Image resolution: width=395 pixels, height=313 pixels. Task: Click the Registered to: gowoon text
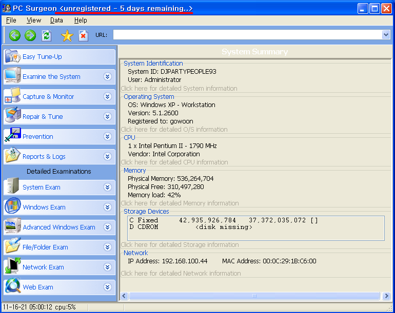pos(161,121)
